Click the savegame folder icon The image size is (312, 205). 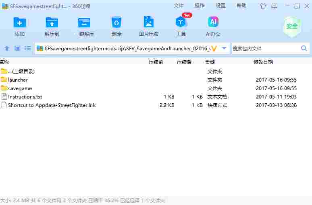[4, 88]
